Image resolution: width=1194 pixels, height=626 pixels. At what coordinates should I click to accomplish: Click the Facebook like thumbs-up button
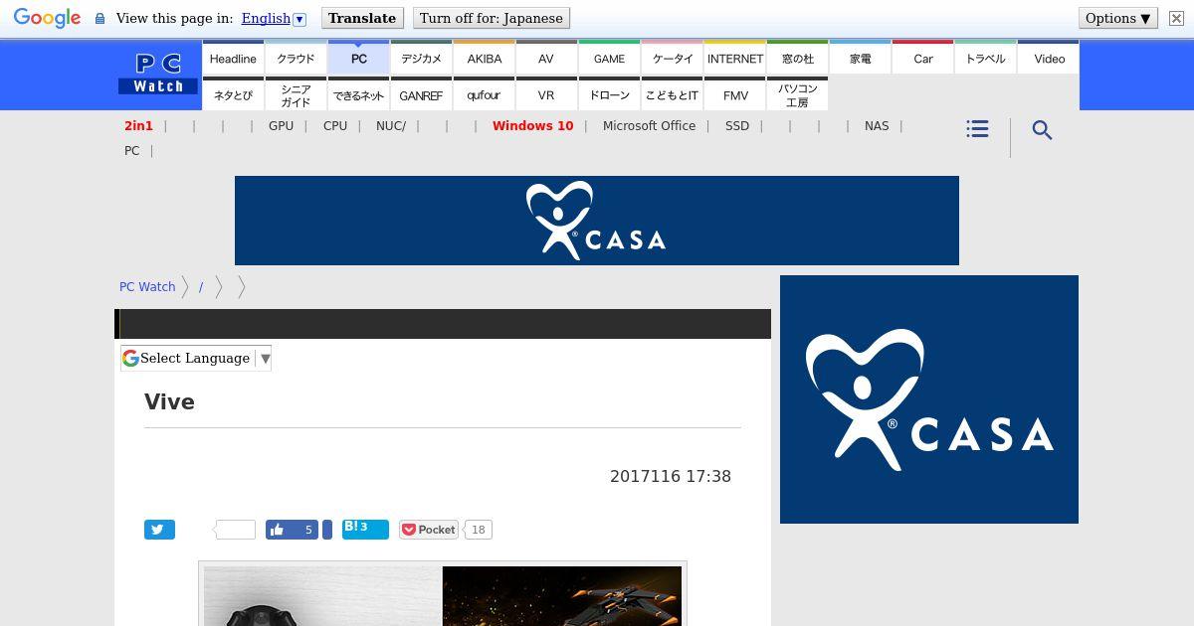292,530
